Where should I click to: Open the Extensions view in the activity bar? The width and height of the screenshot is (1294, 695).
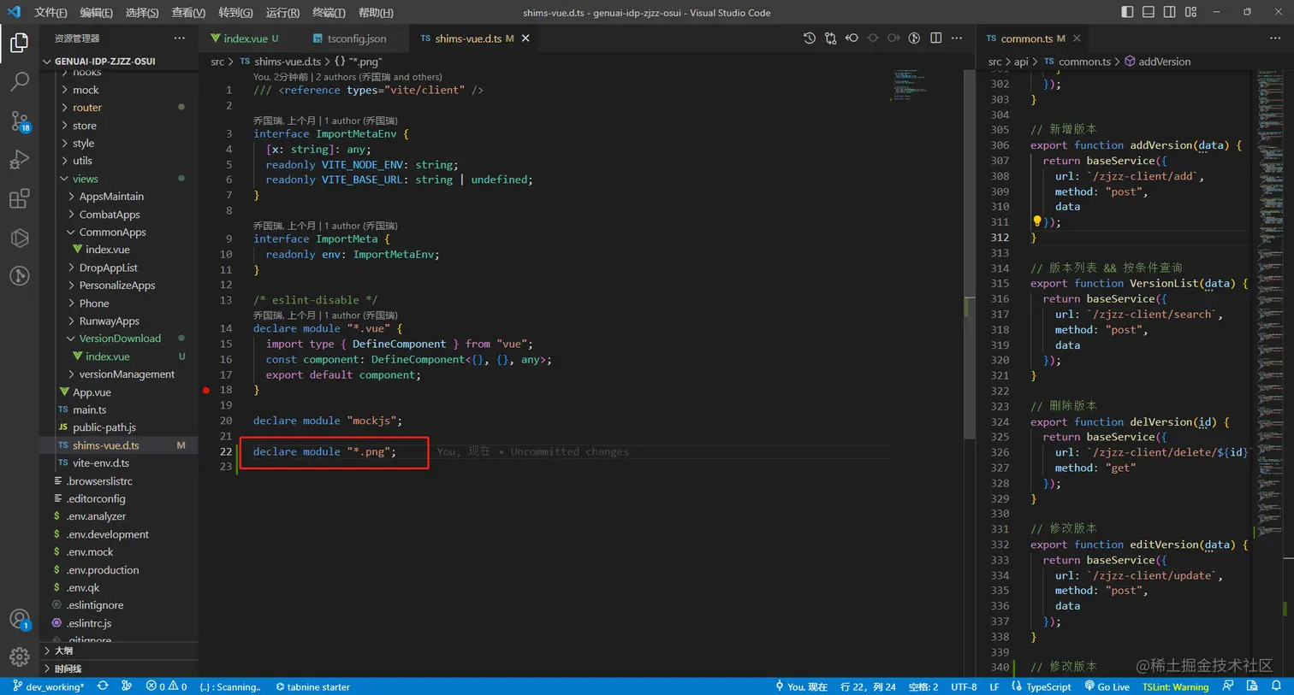pos(19,199)
